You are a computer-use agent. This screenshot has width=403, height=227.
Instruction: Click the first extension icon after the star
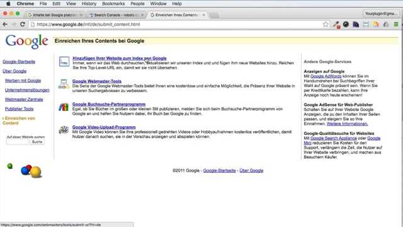click(x=336, y=25)
